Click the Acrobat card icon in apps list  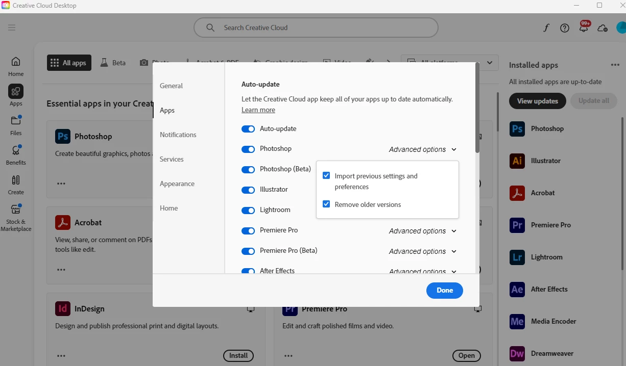[x=63, y=222]
